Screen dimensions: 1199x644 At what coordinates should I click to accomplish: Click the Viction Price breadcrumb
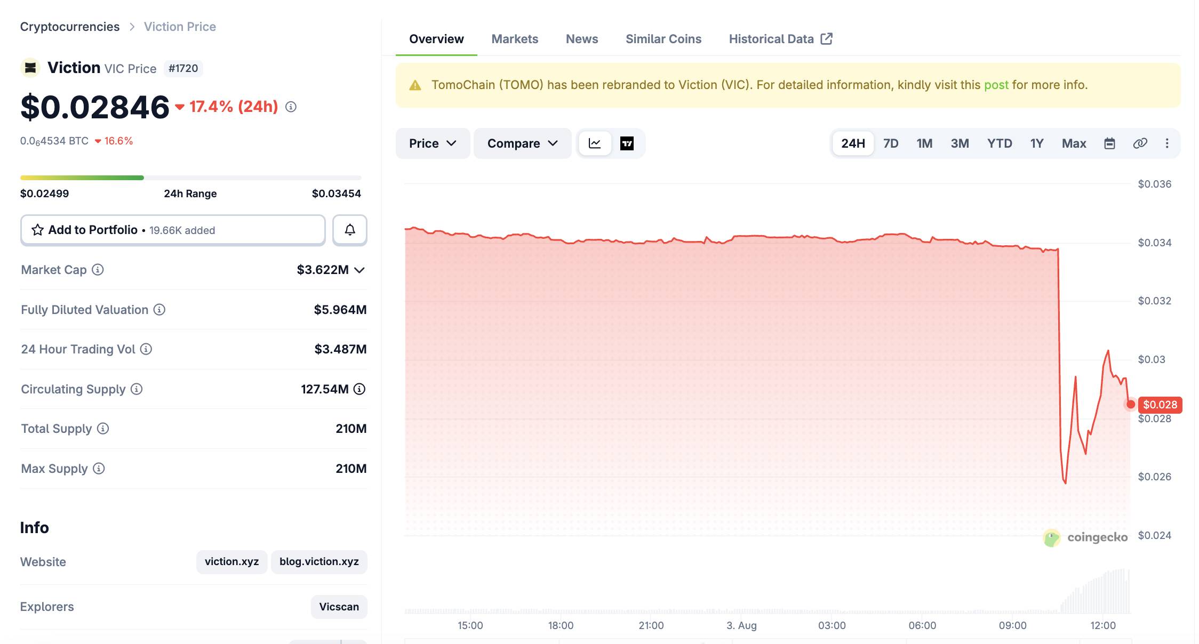point(180,27)
